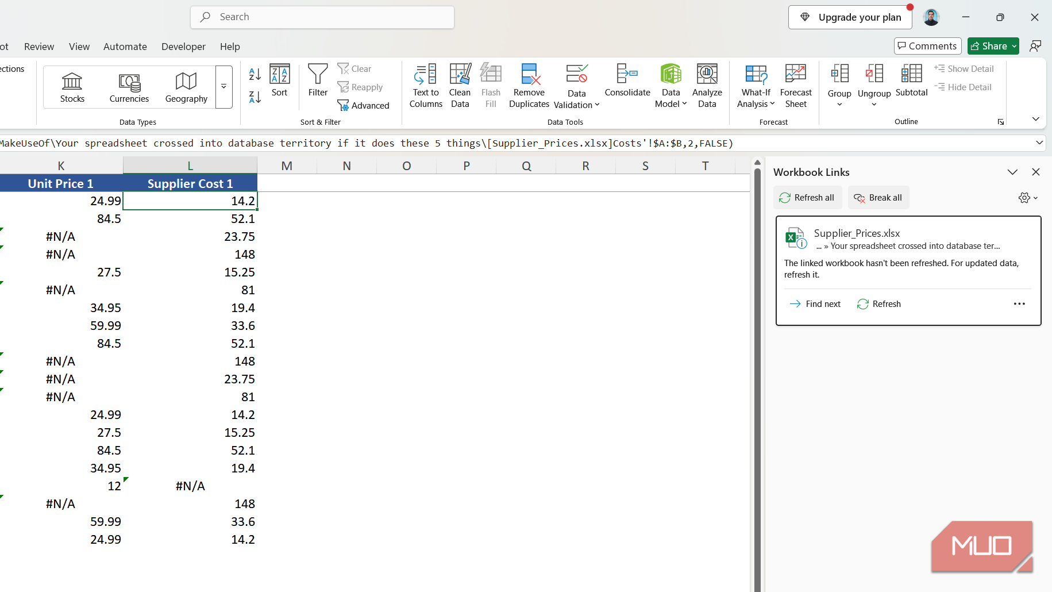Click the vertical scrollbar up arrow
The image size is (1052, 592).
click(757, 163)
